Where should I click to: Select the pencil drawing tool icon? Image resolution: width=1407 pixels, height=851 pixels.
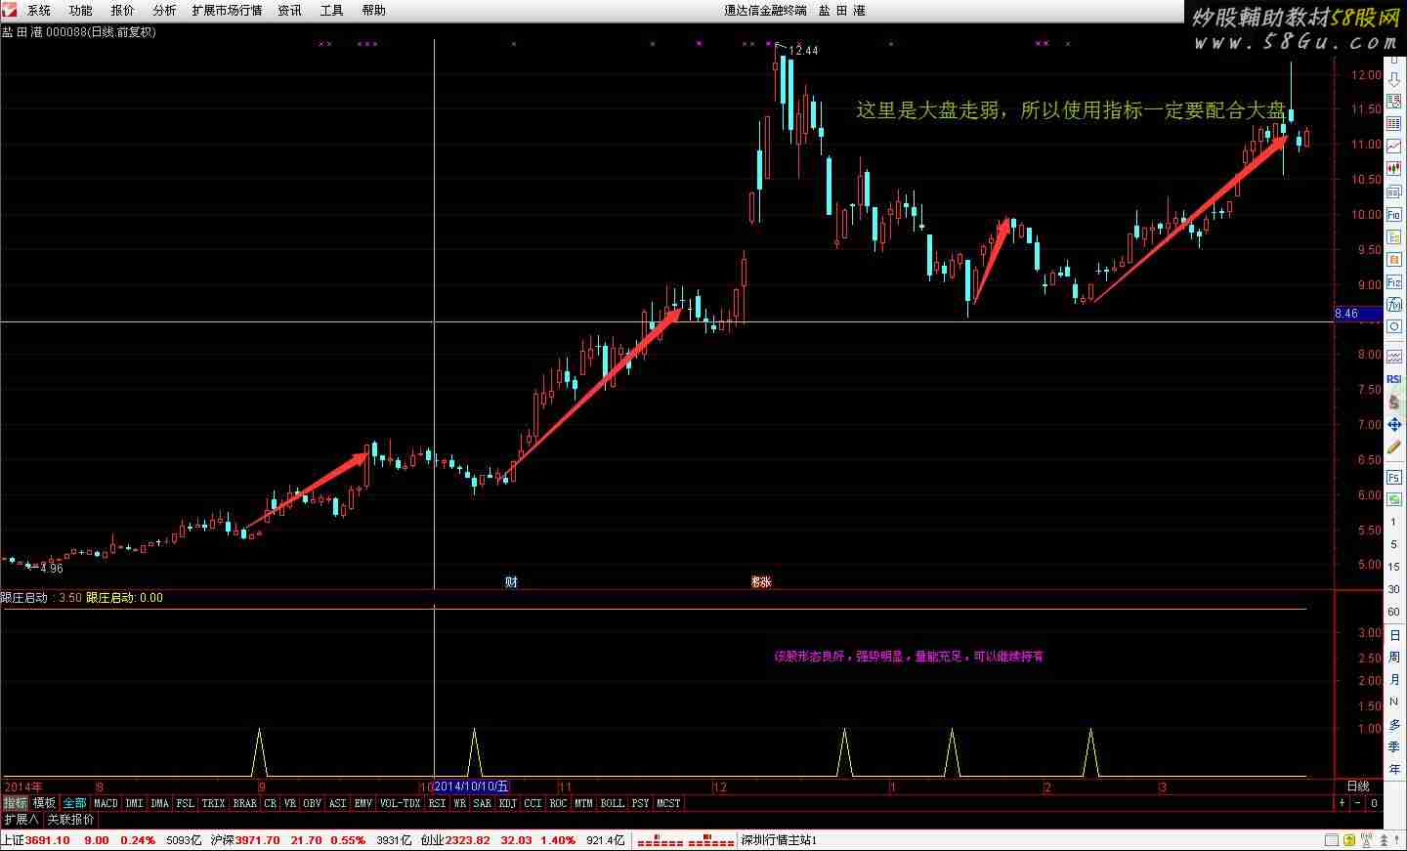point(1394,447)
